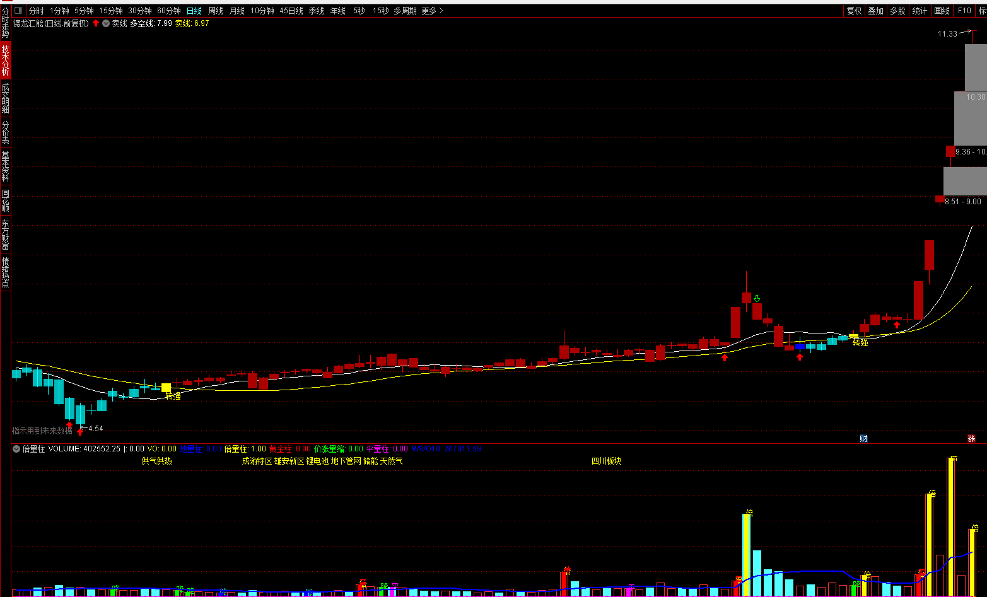Switch chart to 月线 monthly
The height and width of the screenshot is (597, 987).
237,11
